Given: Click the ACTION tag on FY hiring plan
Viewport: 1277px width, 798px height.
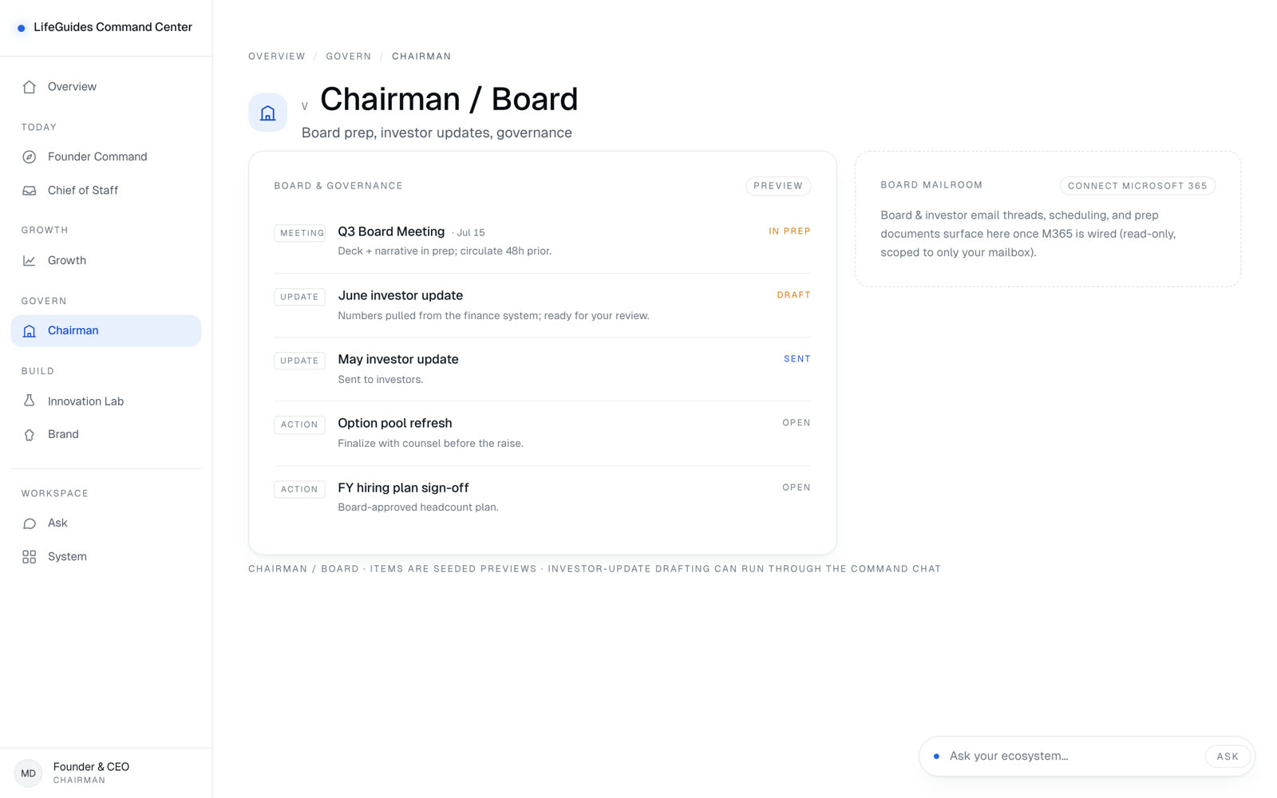Looking at the screenshot, I should pos(299,489).
